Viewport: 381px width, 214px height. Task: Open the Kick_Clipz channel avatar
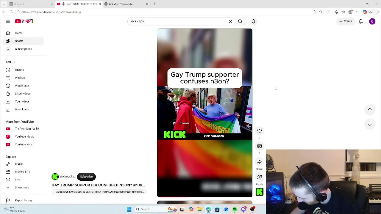click(55, 177)
